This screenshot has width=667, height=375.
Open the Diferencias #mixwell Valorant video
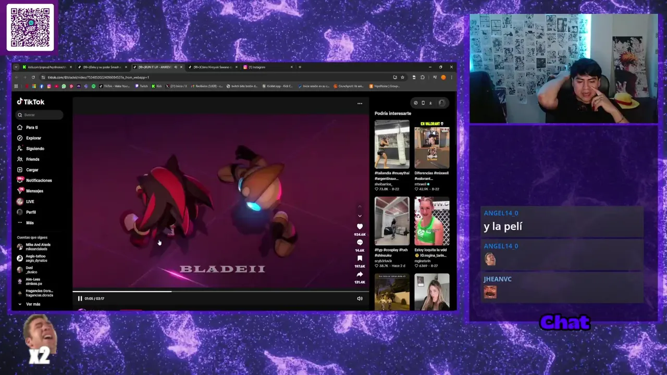click(431, 144)
